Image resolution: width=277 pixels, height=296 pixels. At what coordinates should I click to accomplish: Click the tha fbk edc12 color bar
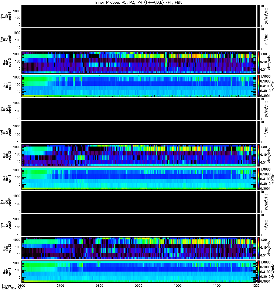pyautogui.click(x=259, y=63)
